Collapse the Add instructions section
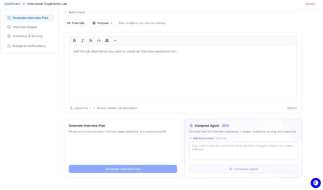The image size is (323, 190). point(202,138)
